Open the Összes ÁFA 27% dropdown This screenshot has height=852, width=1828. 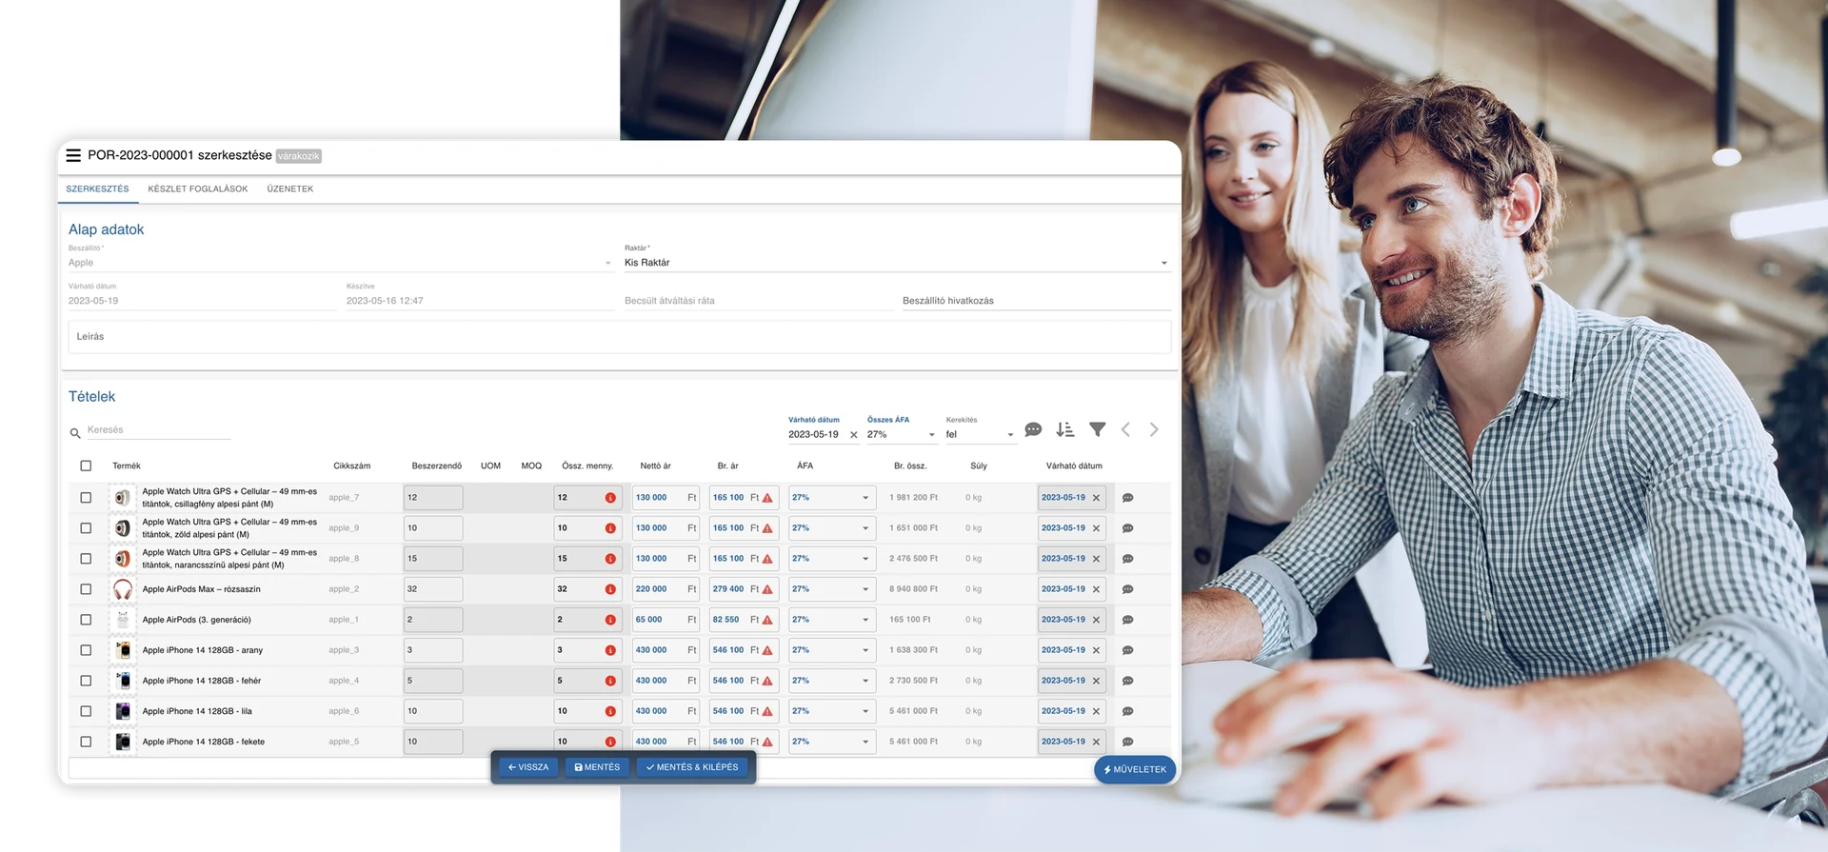click(901, 434)
